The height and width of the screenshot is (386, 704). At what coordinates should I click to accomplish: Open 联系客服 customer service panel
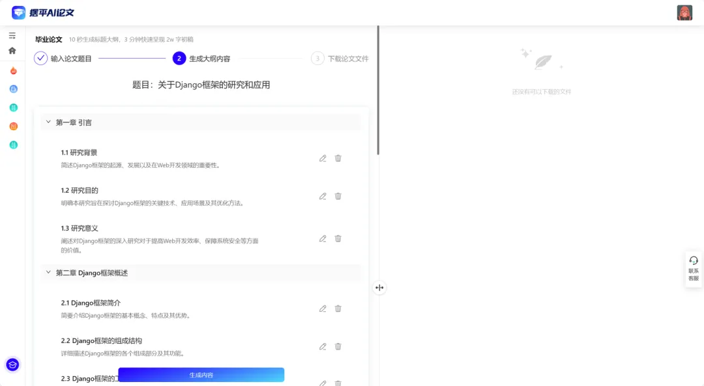click(693, 269)
